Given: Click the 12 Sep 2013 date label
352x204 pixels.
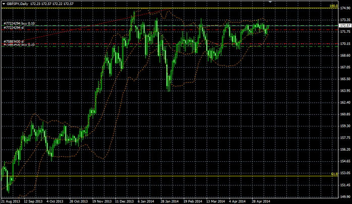Looking at the screenshot, I should pyautogui.click(x=33, y=201).
